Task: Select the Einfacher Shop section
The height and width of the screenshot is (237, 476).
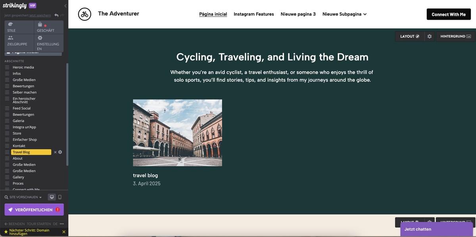Action: (x=25, y=140)
